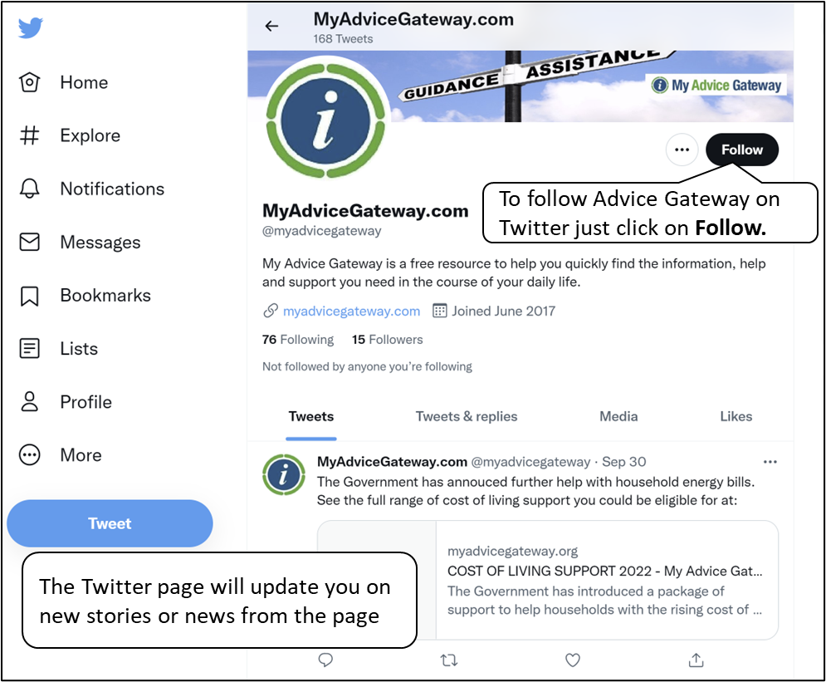The width and height of the screenshot is (826, 682).
Task: Switch to the Media tab
Action: pos(618,416)
